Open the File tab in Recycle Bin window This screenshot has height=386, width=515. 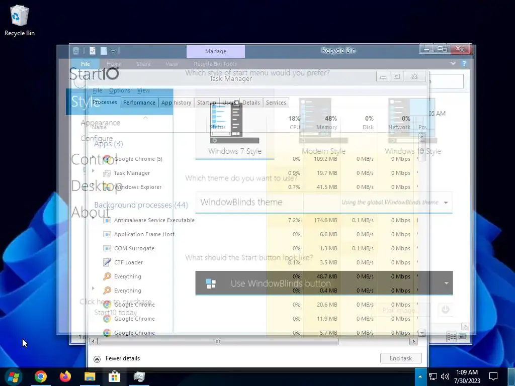pyautogui.click(x=85, y=64)
